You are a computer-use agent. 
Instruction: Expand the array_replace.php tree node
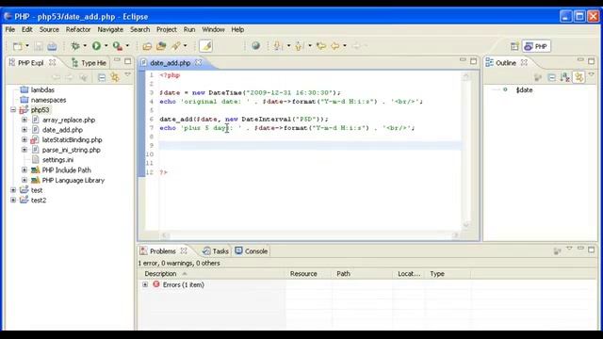click(24, 120)
